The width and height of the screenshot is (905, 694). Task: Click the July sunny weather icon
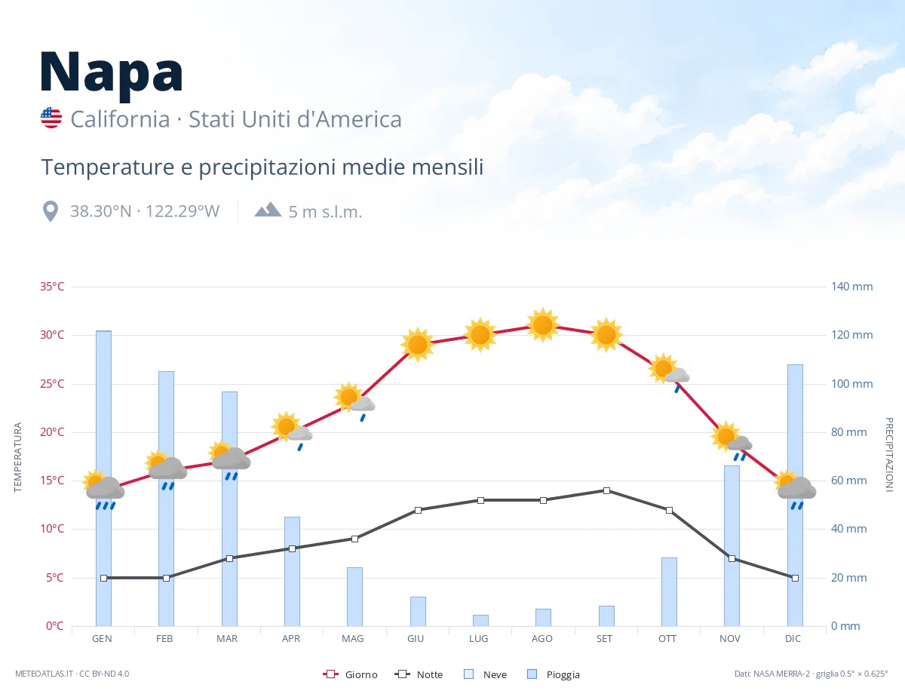[x=480, y=335]
